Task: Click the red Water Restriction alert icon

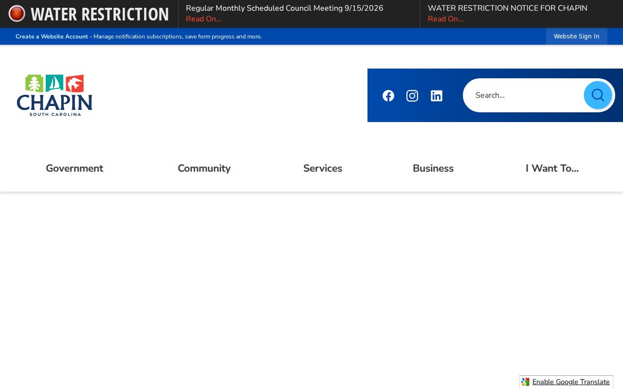Action: [x=17, y=14]
